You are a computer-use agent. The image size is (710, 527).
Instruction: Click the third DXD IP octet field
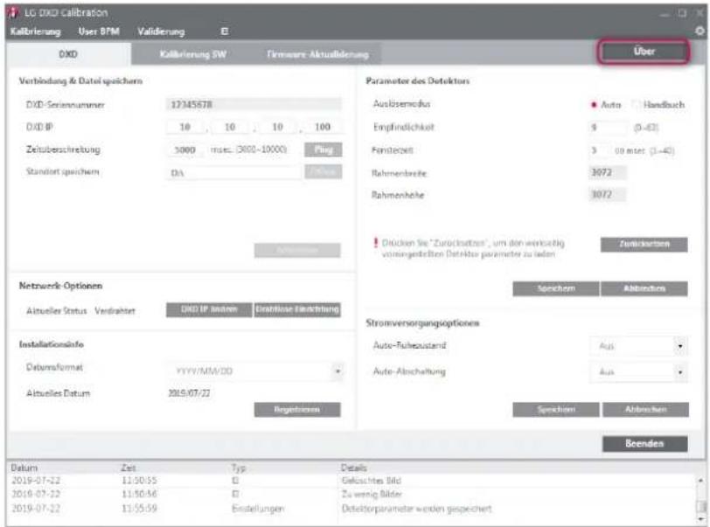[277, 128]
